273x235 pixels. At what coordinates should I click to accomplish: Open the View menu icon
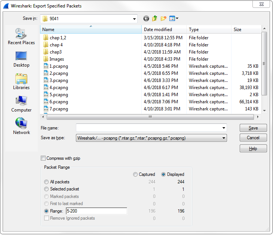(x=174, y=18)
